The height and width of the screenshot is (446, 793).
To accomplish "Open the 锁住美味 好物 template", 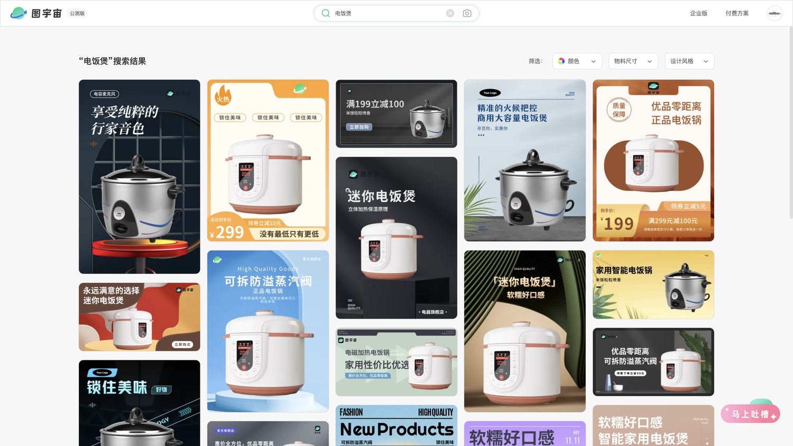I will (x=140, y=403).
